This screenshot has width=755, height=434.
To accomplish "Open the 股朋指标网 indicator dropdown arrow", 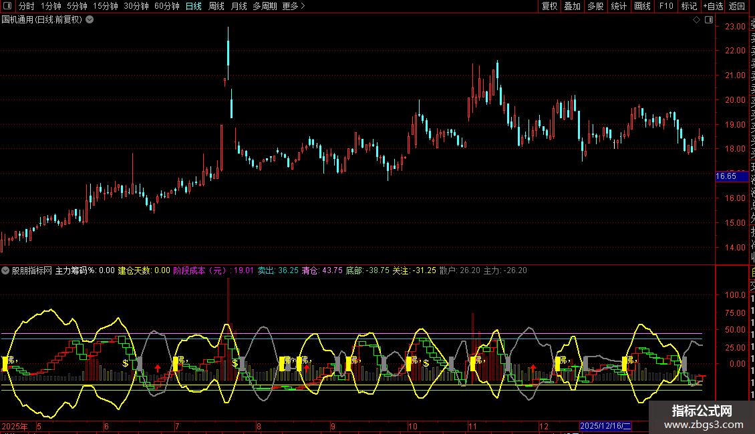I will (5, 270).
